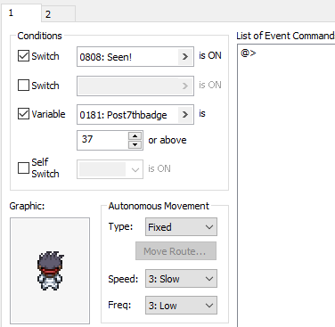This screenshot has width=335, height=327.
Task: Open selector arrow for Post7thbadge variable
Action: pyautogui.click(x=185, y=114)
